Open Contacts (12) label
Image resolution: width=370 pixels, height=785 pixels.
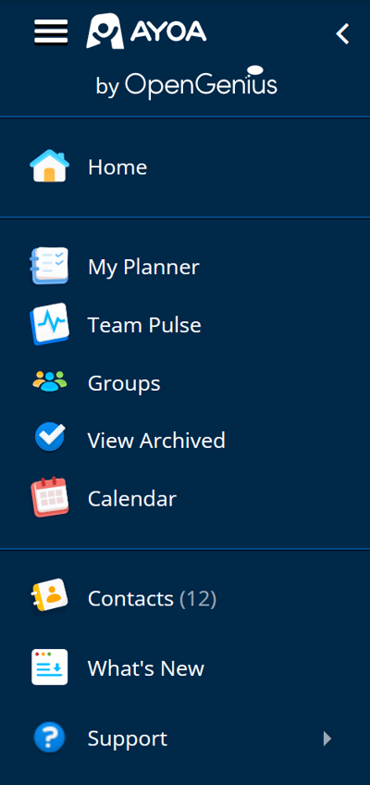152,598
